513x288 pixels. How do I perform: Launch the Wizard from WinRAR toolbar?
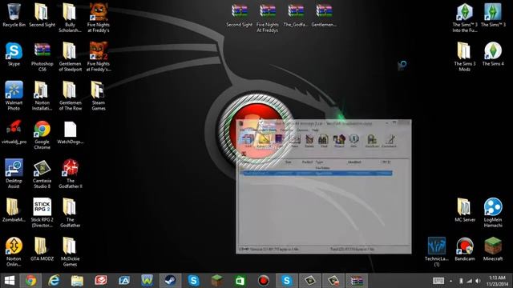tap(339, 141)
